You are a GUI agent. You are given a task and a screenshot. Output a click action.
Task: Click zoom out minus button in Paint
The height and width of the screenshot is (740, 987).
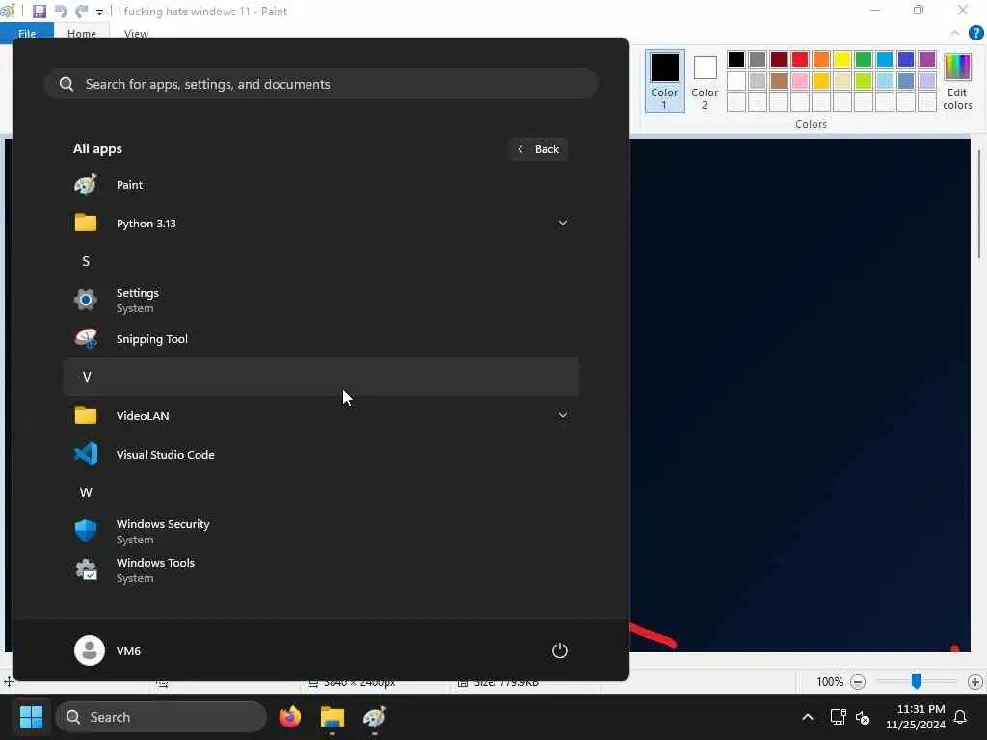tap(857, 681)
